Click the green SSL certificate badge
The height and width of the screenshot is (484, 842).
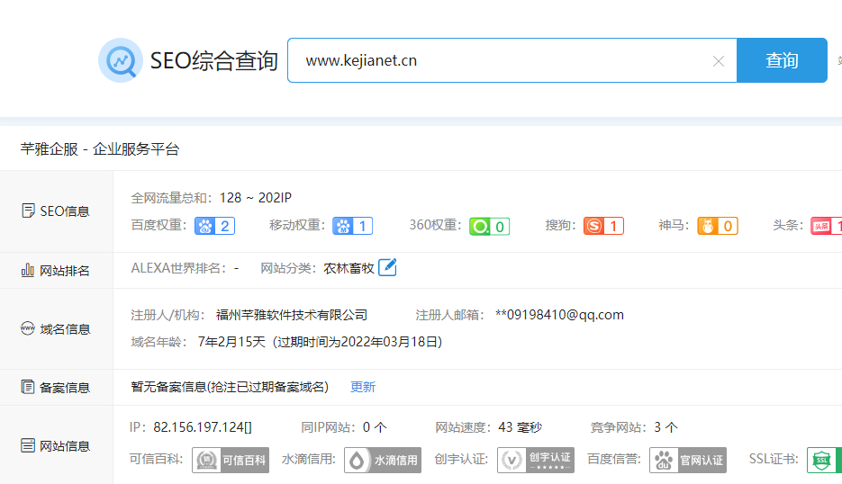pyautogui.click(x=823, y=460)
